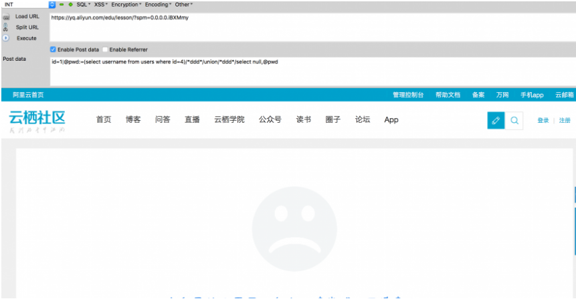Image resolution: width=576 pixels, height=303 pixels.
Task: Click the green minus icon in HackBar
Action: click(x=62, y=5)
